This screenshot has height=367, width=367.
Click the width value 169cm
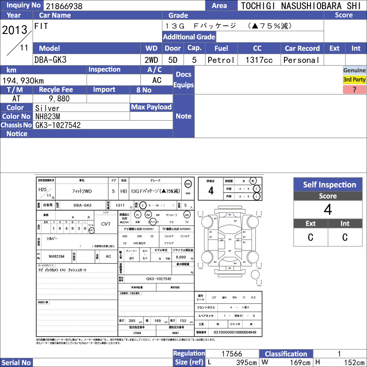click(x=300, y=362)
